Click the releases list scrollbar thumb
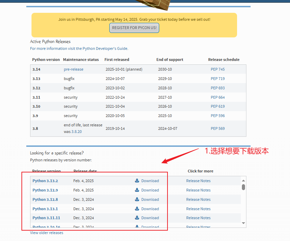Viewport: 290px width, 241px height. point(243,187)
